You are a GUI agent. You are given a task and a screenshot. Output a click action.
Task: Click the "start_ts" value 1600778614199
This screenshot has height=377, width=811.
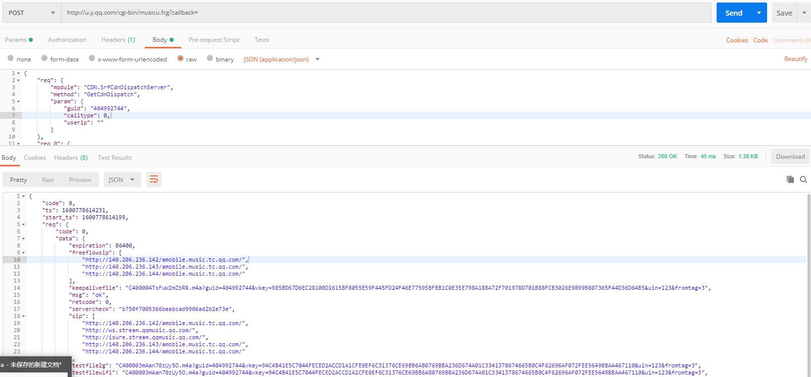103,217
